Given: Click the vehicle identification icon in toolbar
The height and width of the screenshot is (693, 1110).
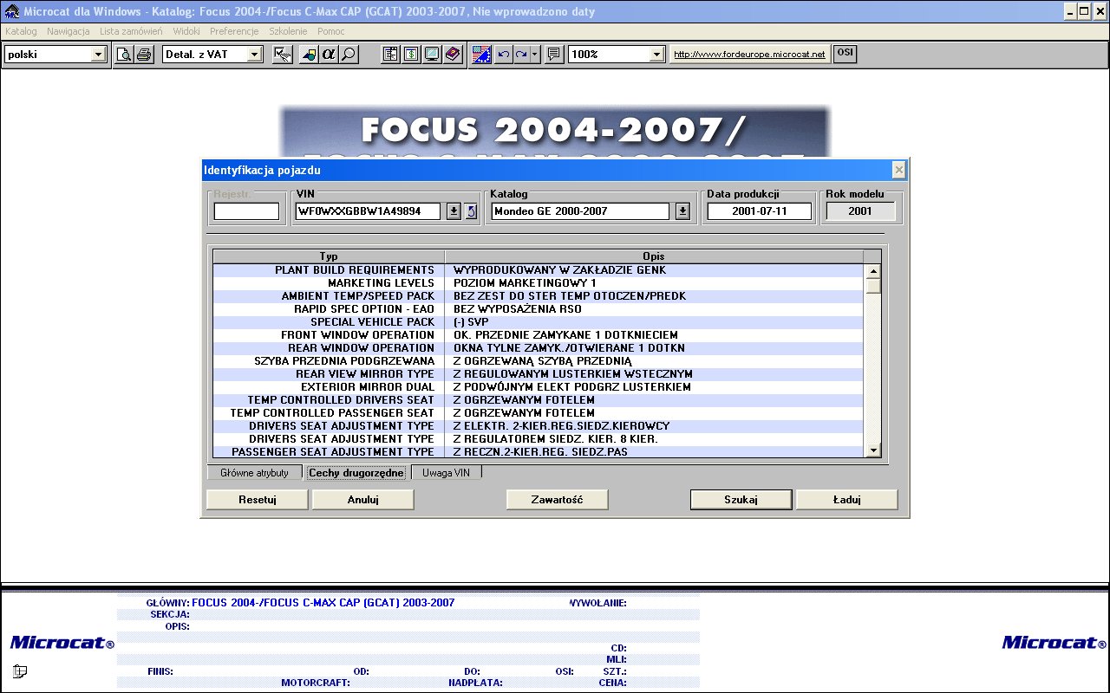Looking at the screenshot, I should 309,55.
